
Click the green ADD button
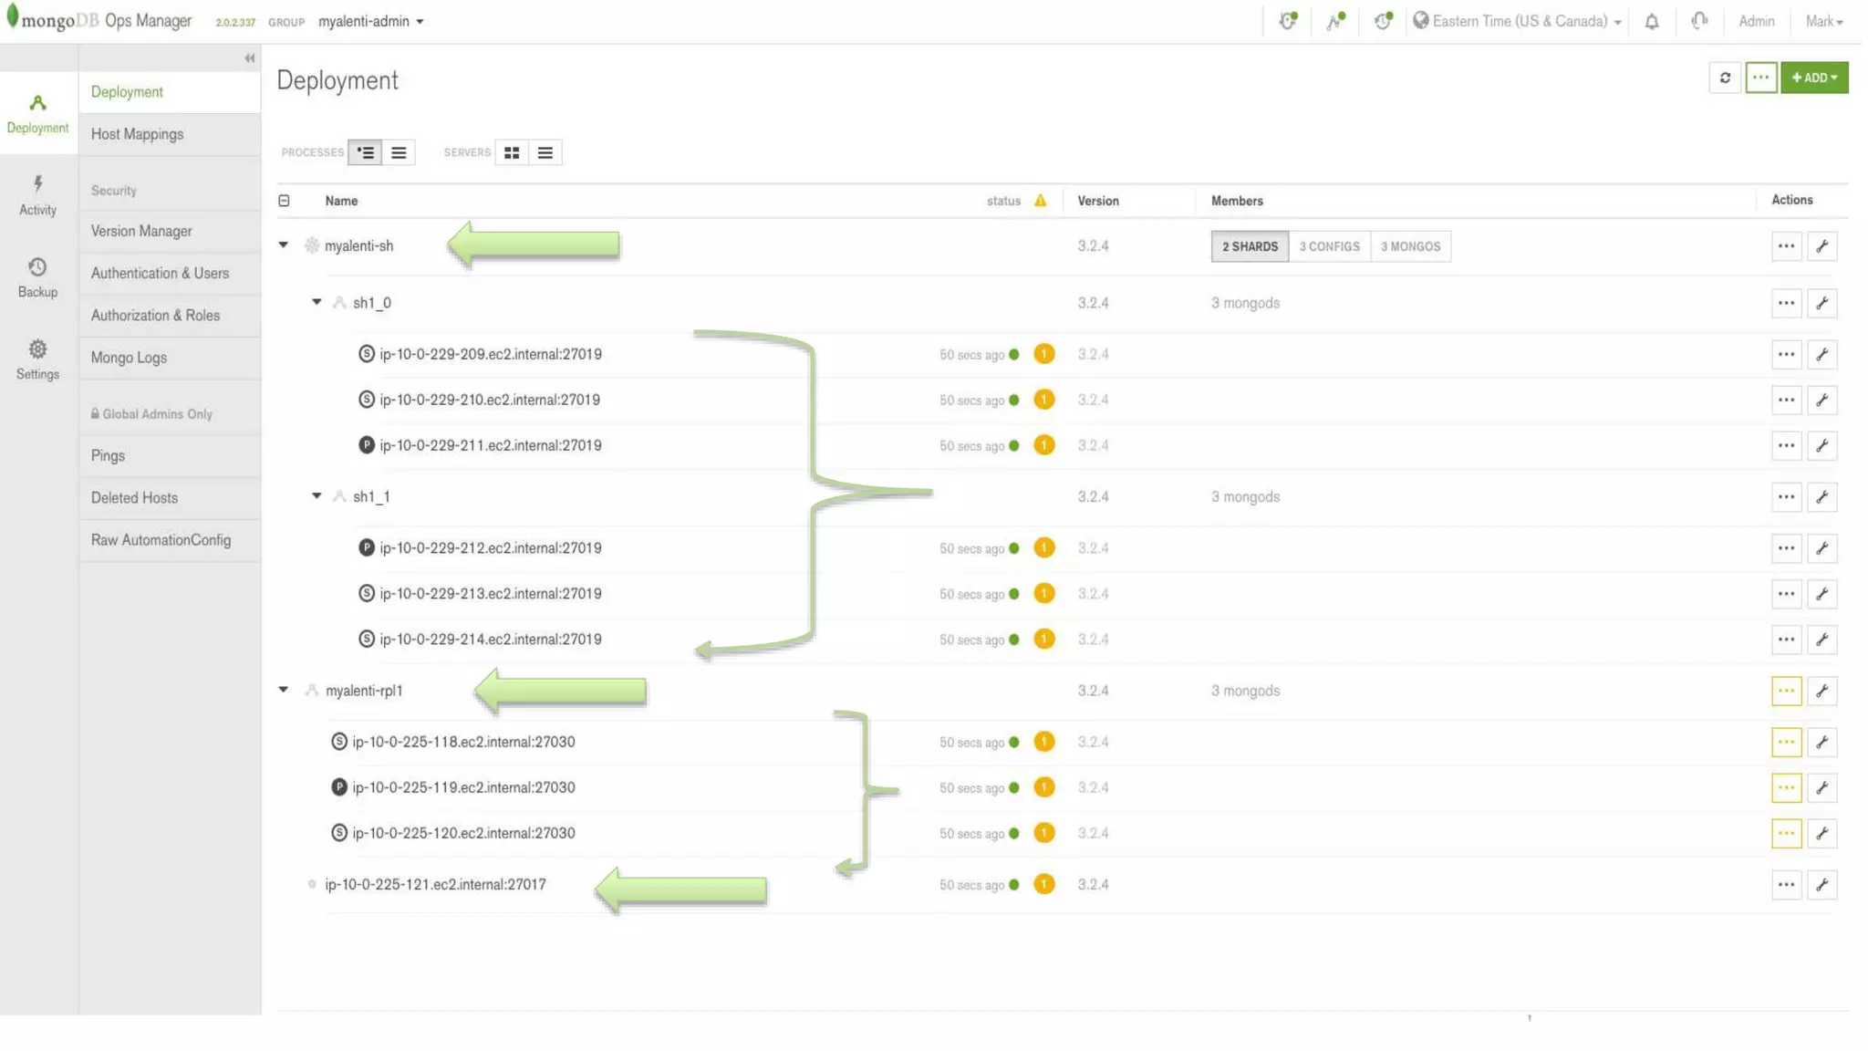point(1813,78)
